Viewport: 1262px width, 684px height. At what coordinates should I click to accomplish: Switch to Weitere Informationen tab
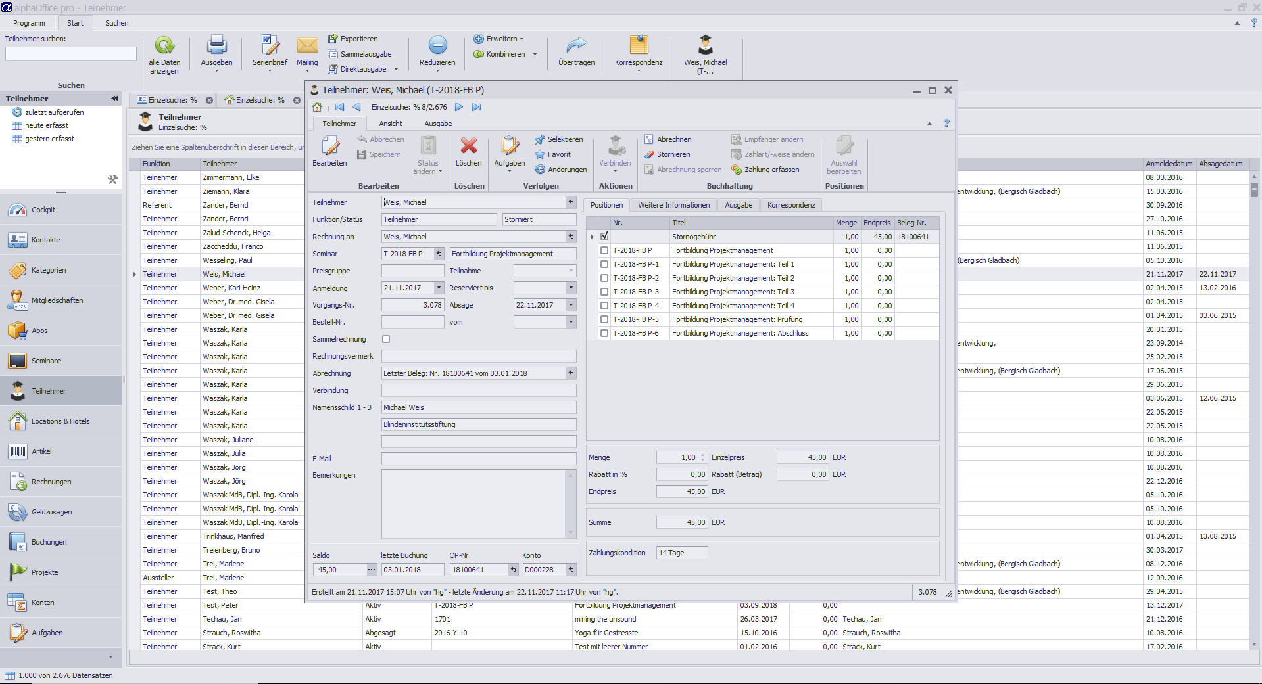tap(673, 205)
